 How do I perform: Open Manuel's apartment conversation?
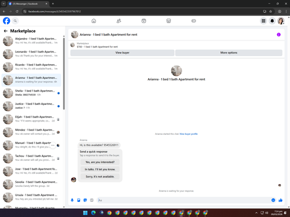pyautogui.click(x=31, y=145)
